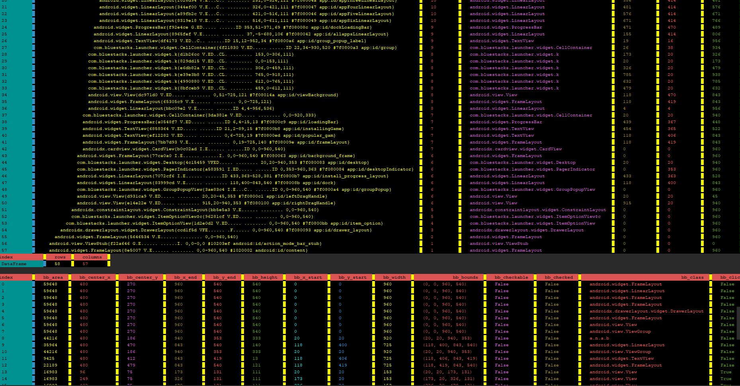This screenshot has height=386, width=740.
Task: Select the bounds cell "(20, 20, 173, 131)"
Action: click(x=447, y=372)
